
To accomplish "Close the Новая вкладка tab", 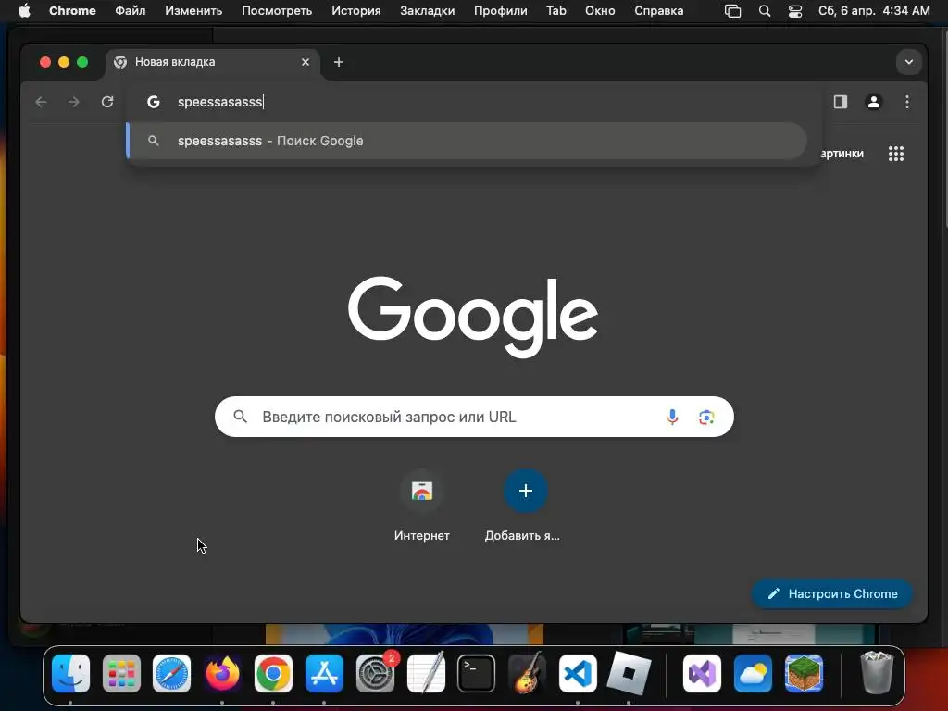I will pos(306,62).
